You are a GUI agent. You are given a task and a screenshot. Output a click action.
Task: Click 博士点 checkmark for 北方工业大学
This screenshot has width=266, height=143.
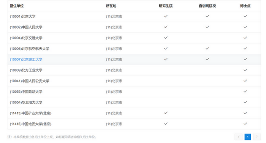[x=245, y=70]
